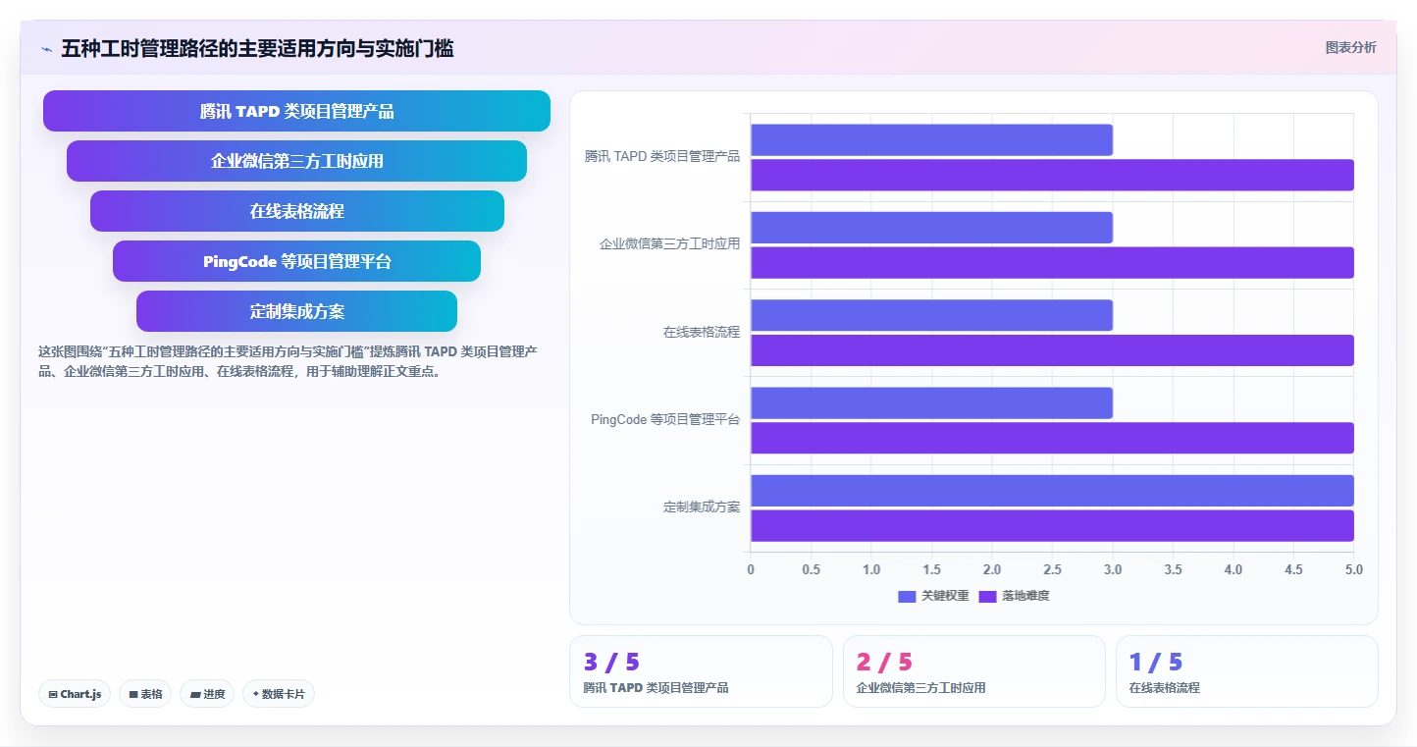Open the 2 / 5 data card

[974, 671]
